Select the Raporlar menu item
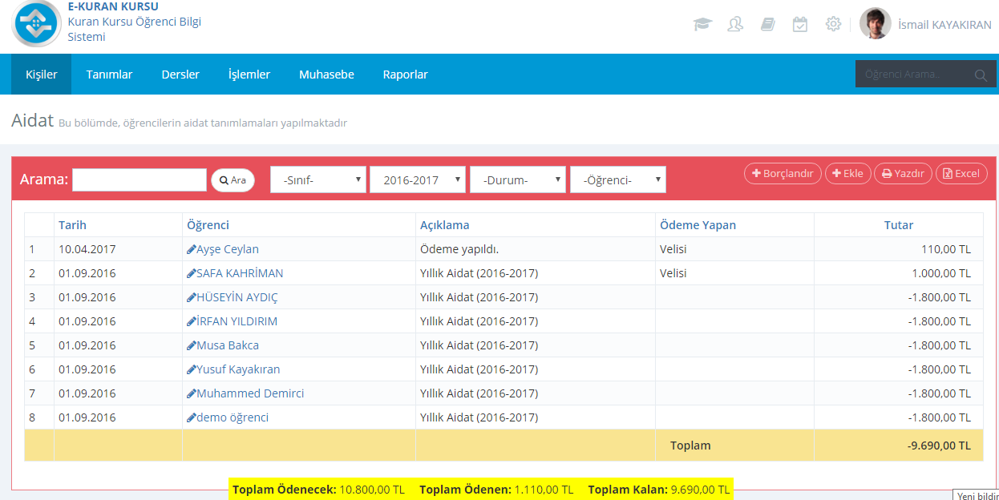 (x=405, y=75)
